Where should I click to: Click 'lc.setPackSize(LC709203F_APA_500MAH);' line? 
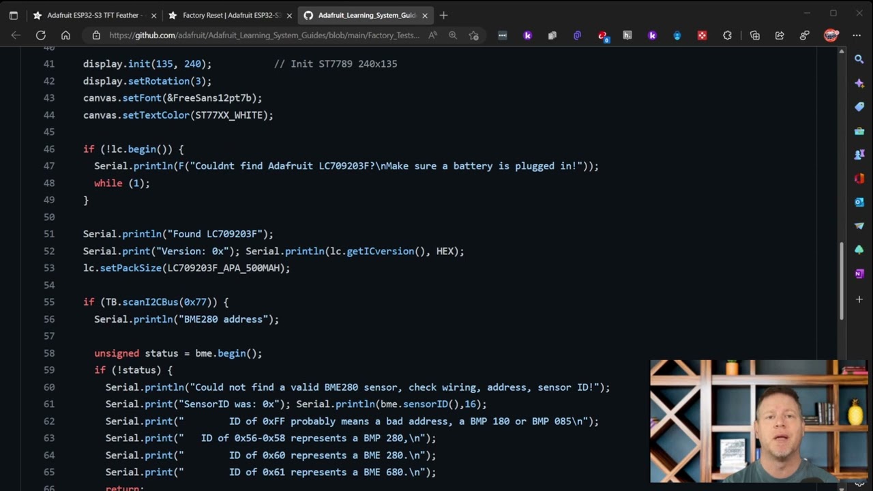(187, 268)
